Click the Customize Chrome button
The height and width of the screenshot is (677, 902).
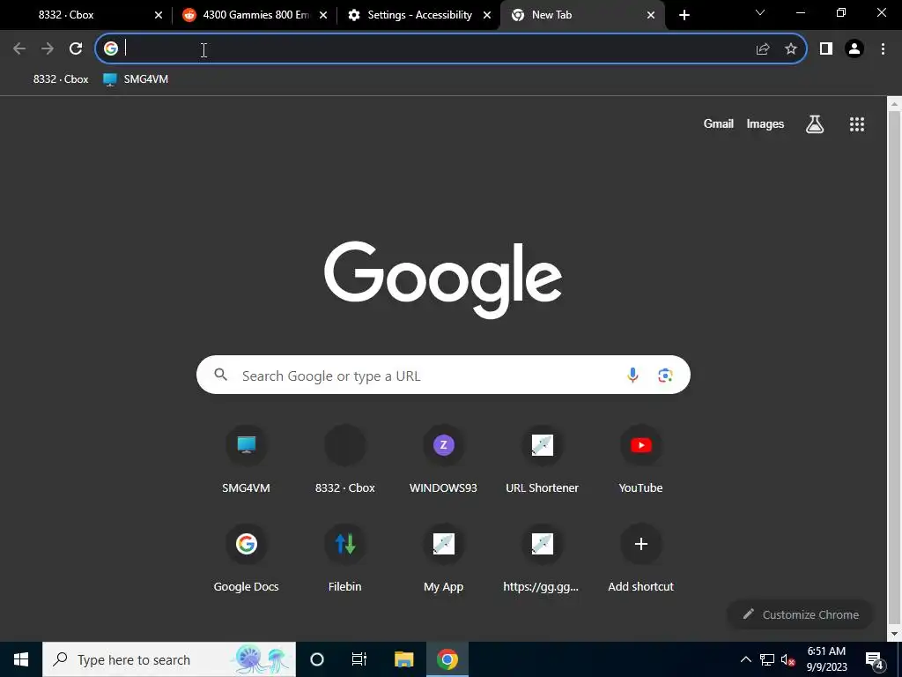point(800,614)
